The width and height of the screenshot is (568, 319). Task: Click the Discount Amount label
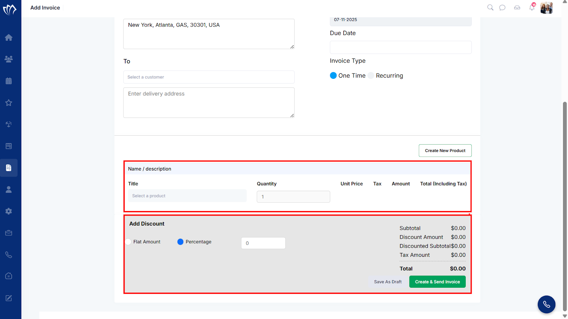421,237
